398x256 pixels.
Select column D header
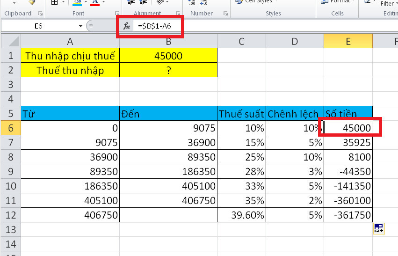(x=295, y=41)
